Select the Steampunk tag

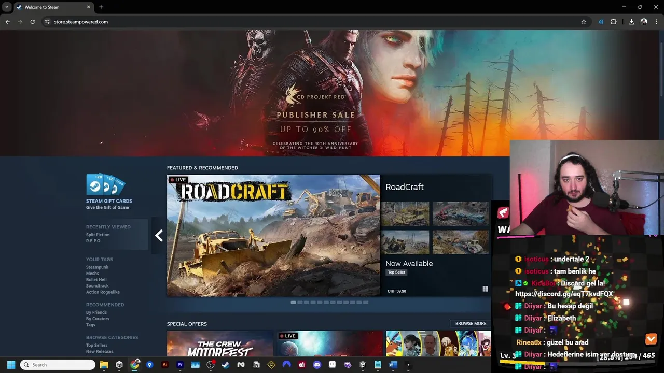coord(97,267)
